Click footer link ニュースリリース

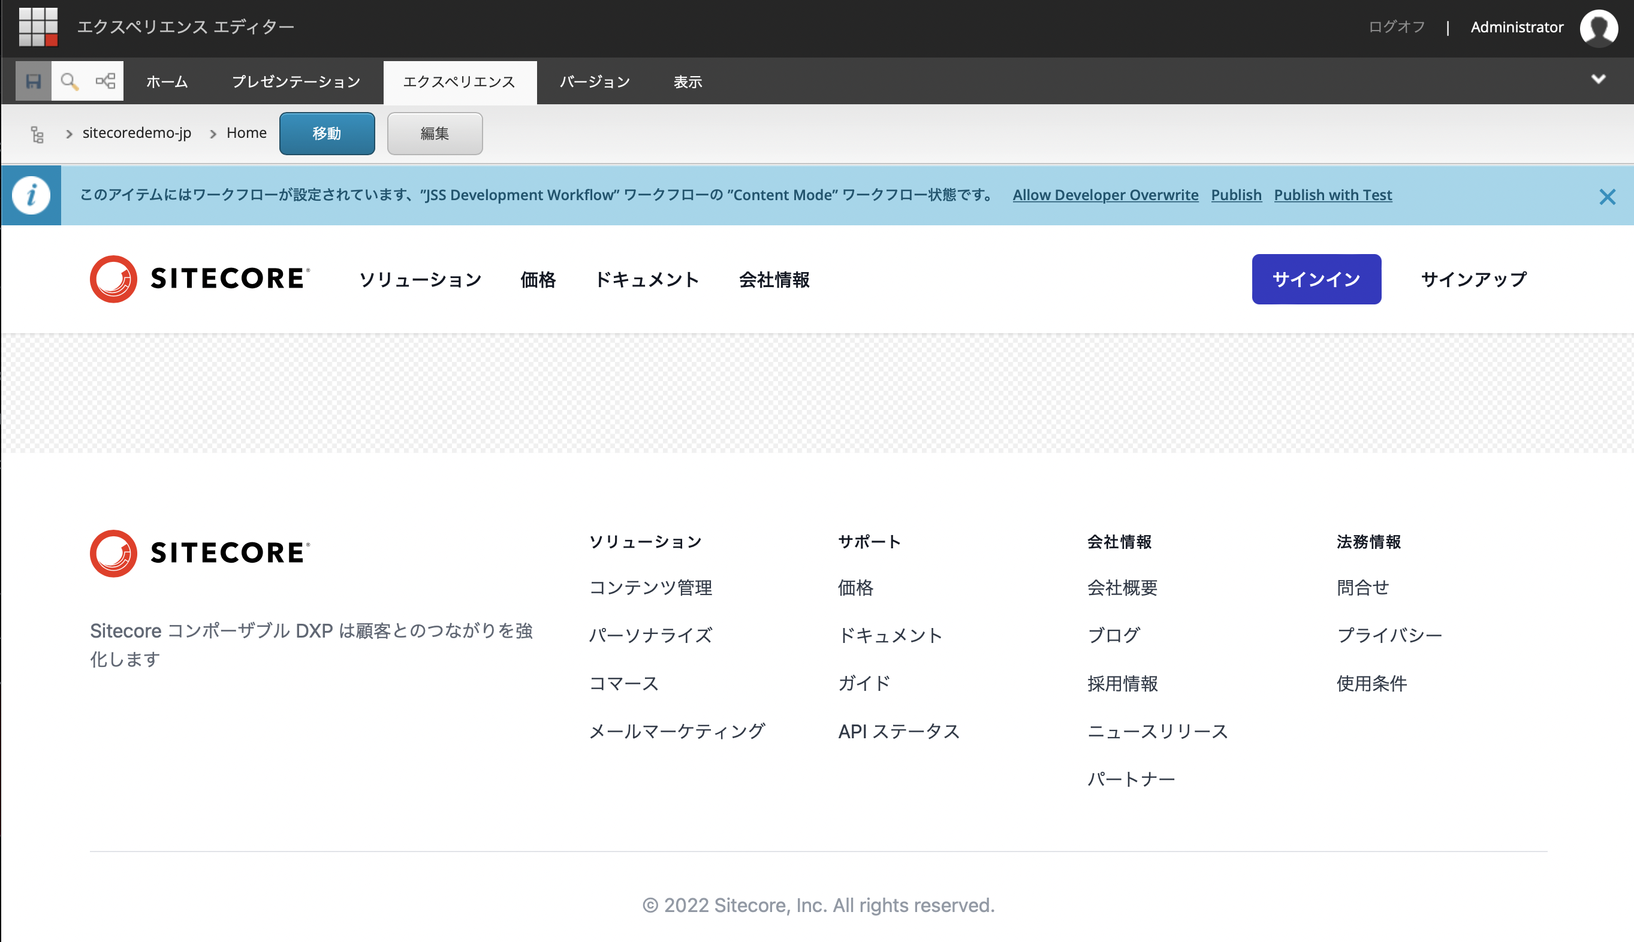[1157, 731]
